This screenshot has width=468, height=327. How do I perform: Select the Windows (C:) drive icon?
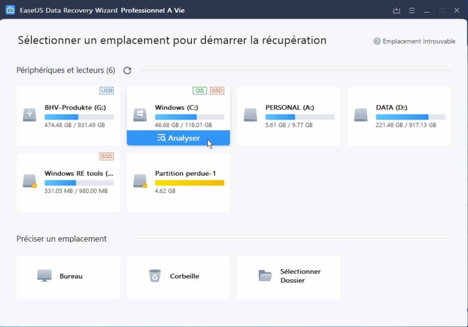140,115
